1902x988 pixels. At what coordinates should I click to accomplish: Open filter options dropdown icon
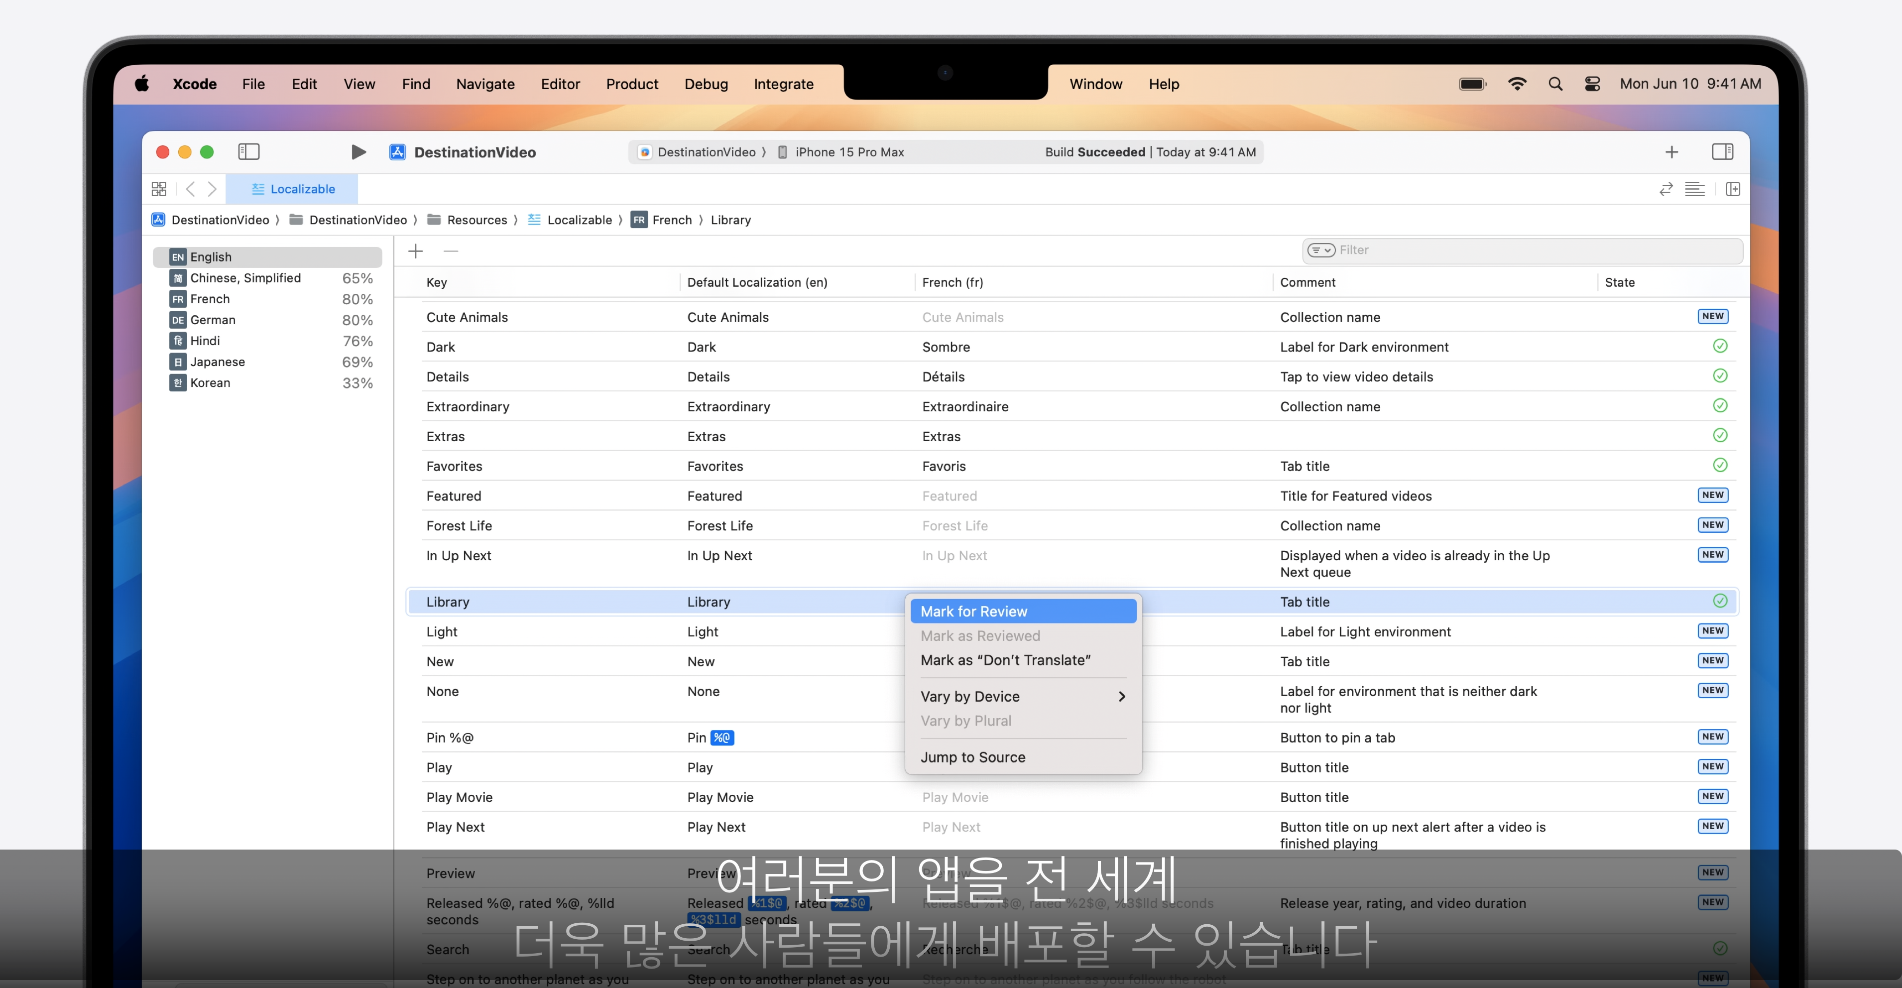pyautogui.click(x=1321, y=250)
